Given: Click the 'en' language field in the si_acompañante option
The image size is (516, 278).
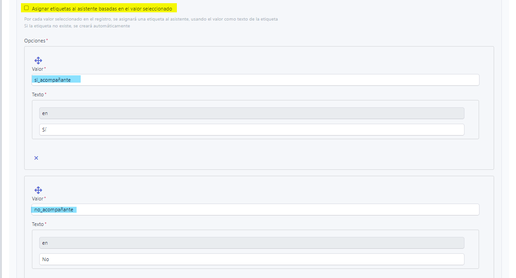Looking at the screenshot, I should click(252, 113).
